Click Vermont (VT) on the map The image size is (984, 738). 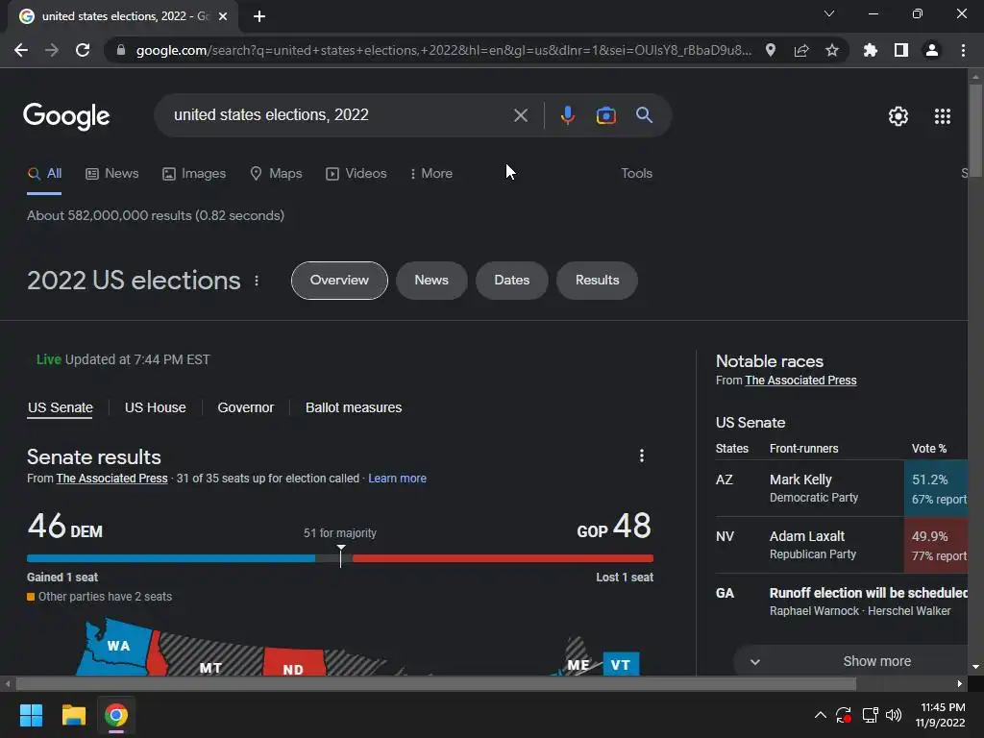click(621, 664)
